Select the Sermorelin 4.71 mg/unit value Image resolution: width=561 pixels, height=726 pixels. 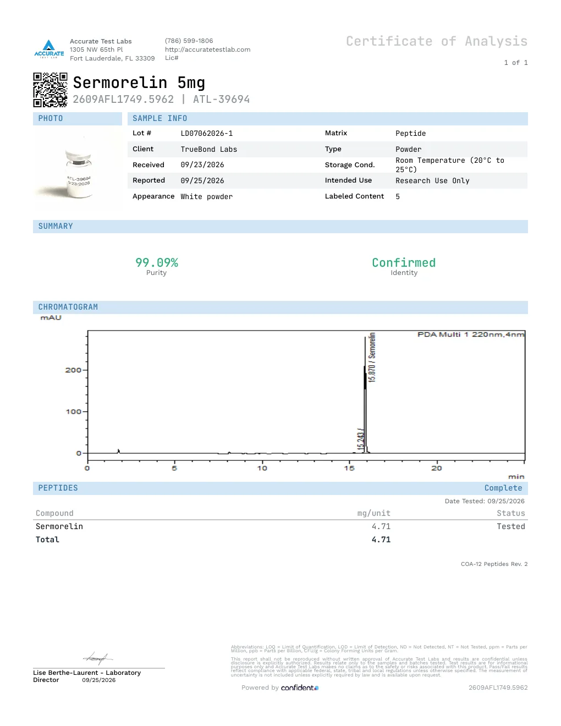pyautogui.click(x=381, y=527)
